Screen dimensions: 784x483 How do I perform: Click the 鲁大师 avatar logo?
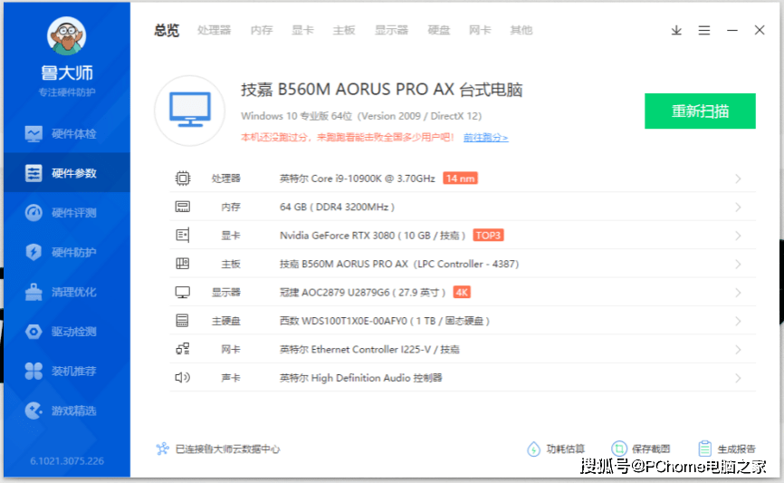point(66,35)
